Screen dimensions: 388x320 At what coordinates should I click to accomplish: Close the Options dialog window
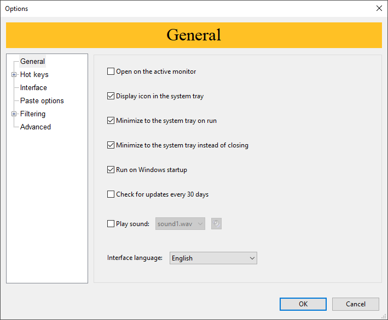379,8
